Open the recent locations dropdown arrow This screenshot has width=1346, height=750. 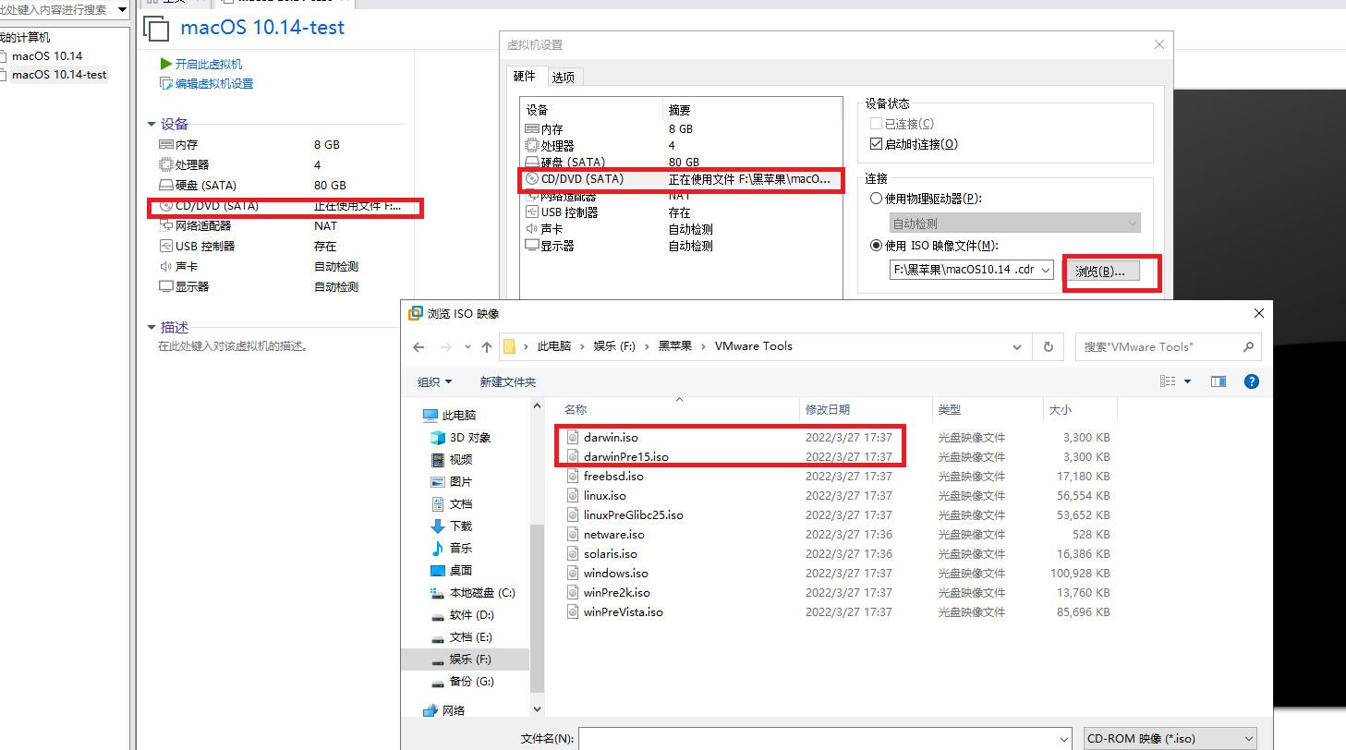coord(467,347)
